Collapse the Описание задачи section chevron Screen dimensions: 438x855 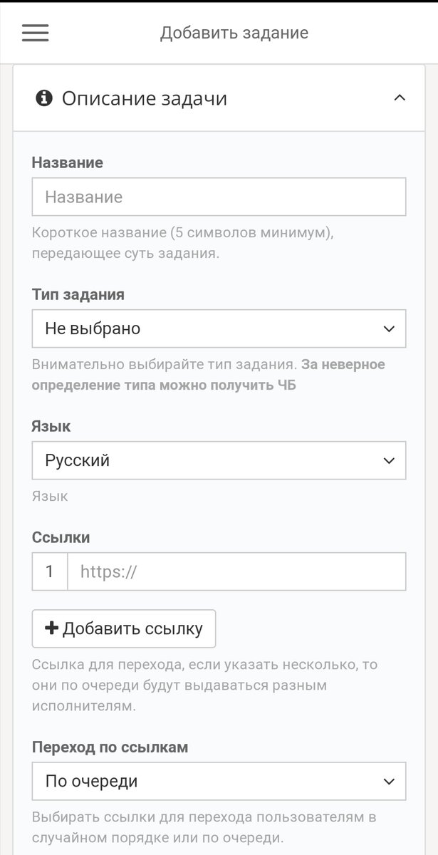pos(400,98)
